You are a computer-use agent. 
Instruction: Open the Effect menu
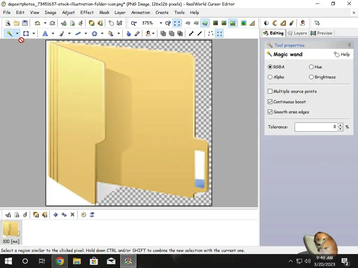(x=87, y=13)
